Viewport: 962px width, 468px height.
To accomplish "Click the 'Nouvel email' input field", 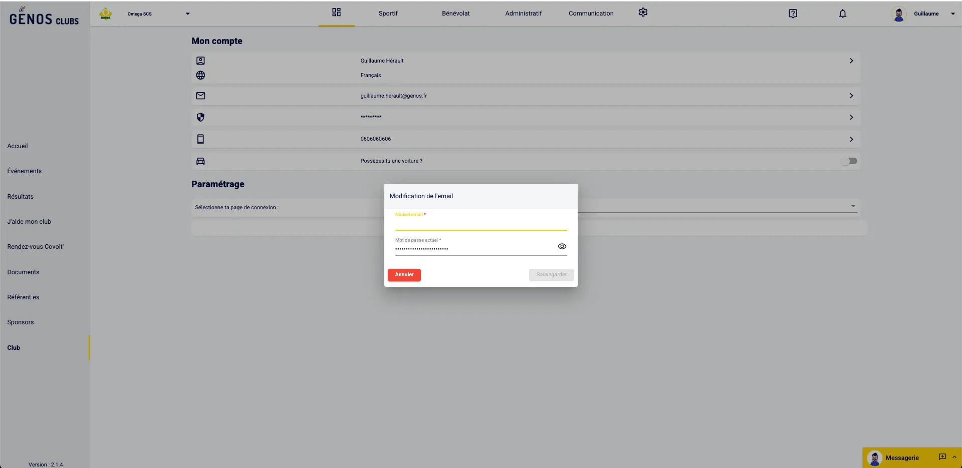I will (480, 224).
